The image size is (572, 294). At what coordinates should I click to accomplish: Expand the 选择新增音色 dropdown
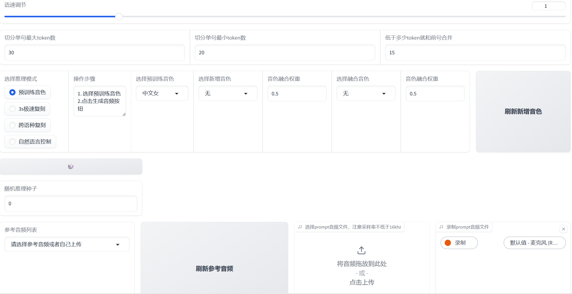(228, 93)
